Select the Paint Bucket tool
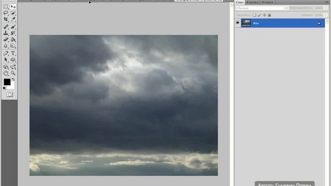The width and height of the screenshot is (331, 186). click(x=13, y=39)
